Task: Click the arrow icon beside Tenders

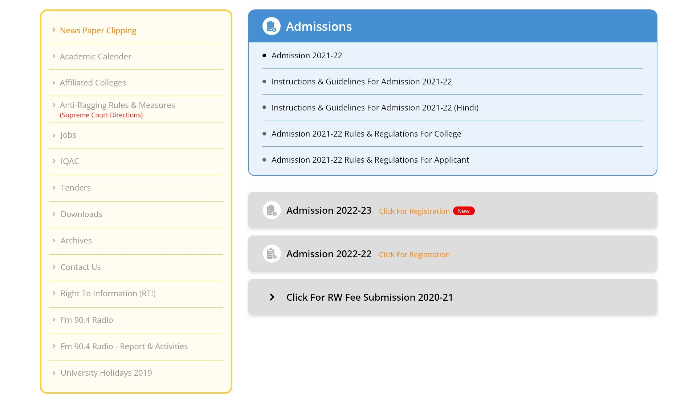Action: [54, 187]
